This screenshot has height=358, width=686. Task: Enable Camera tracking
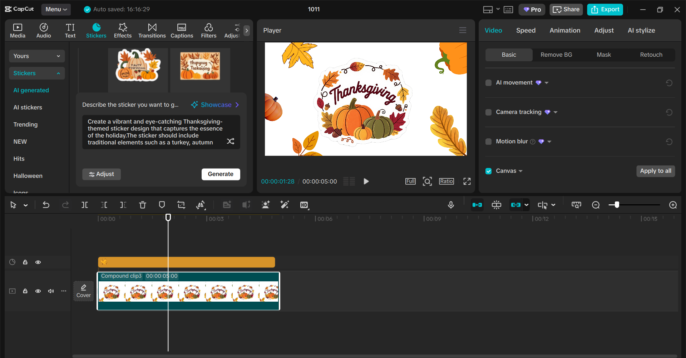pyautogui.click(x=488, y=112)
